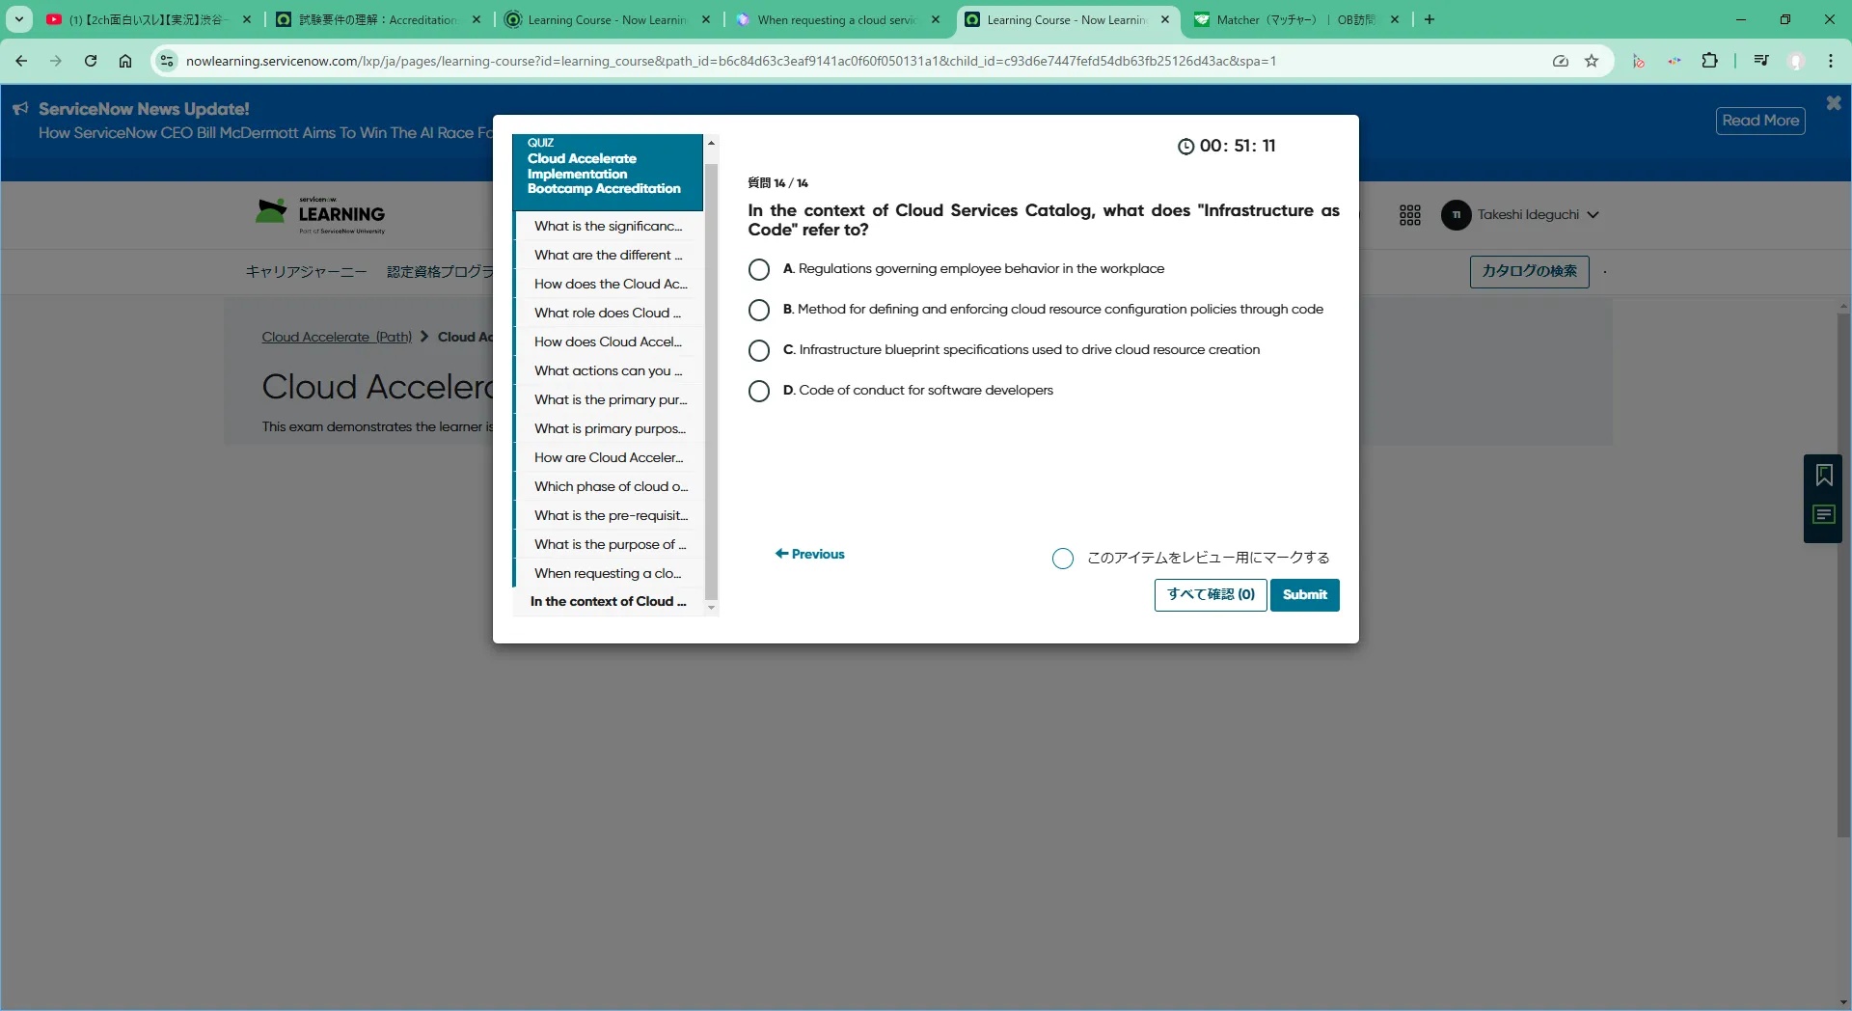Select 'Which phase of cloud o...' question
This screenshot has width=1852, height=1011.
(x=609, y=486)
